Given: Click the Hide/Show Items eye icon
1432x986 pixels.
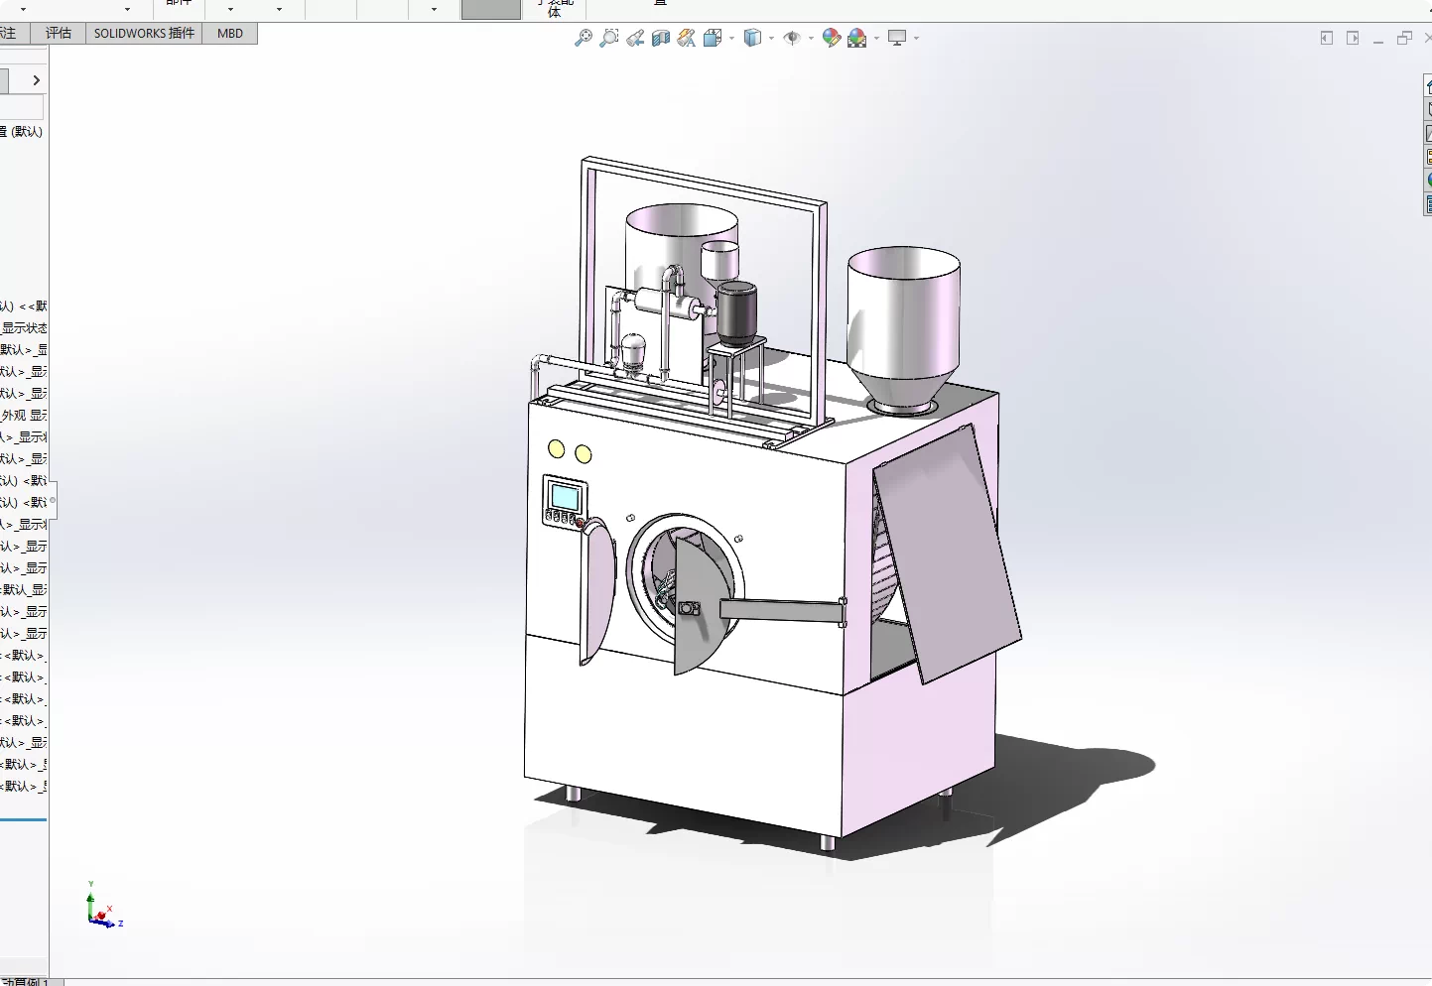Looking at the screenshot, I should (792, 38).
